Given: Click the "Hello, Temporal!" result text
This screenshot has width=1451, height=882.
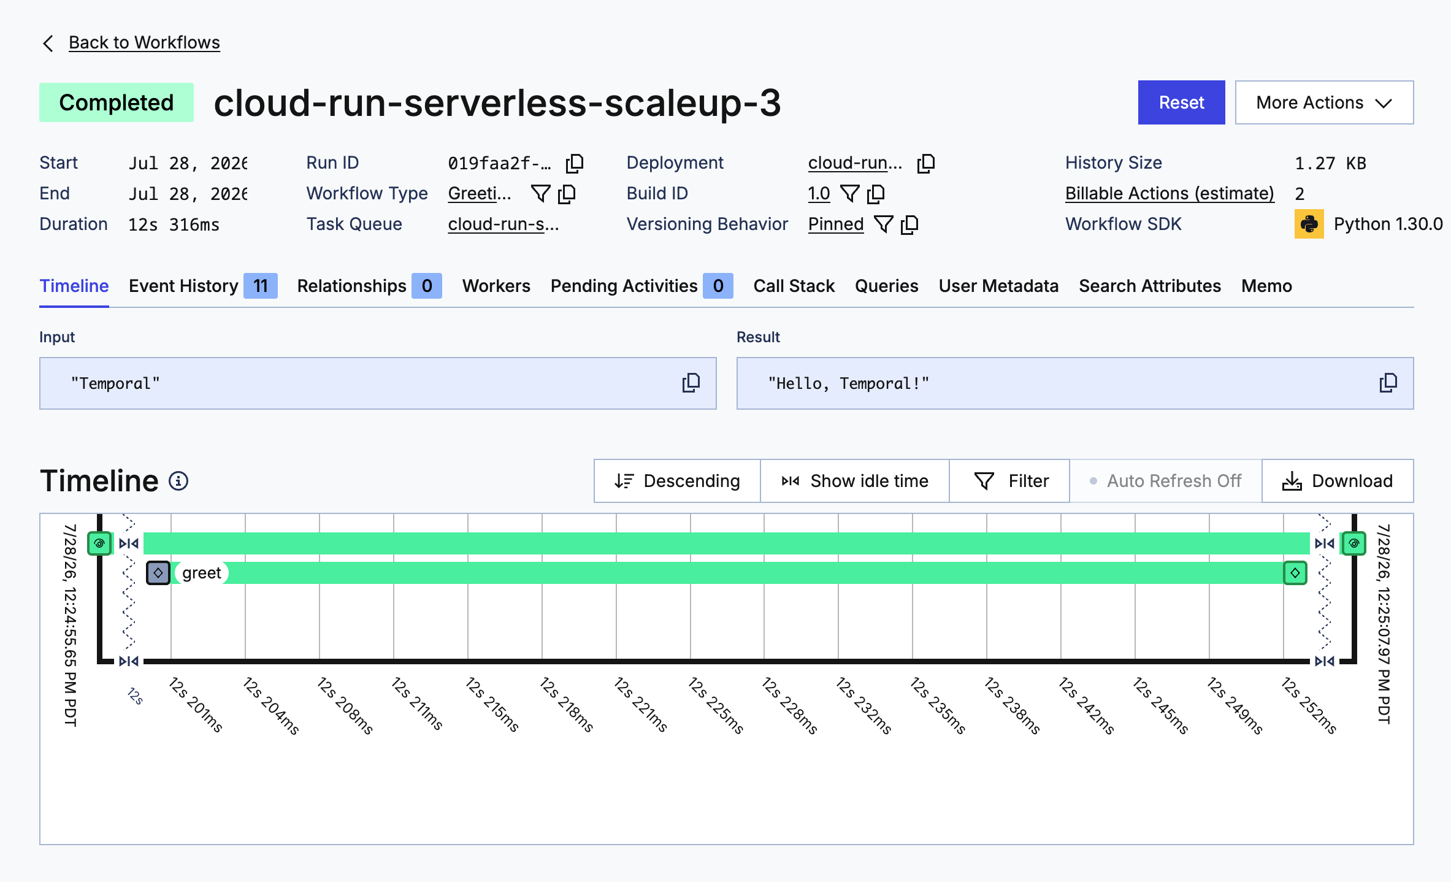Looking at the screenshot, I should click(x=849, y=383).
